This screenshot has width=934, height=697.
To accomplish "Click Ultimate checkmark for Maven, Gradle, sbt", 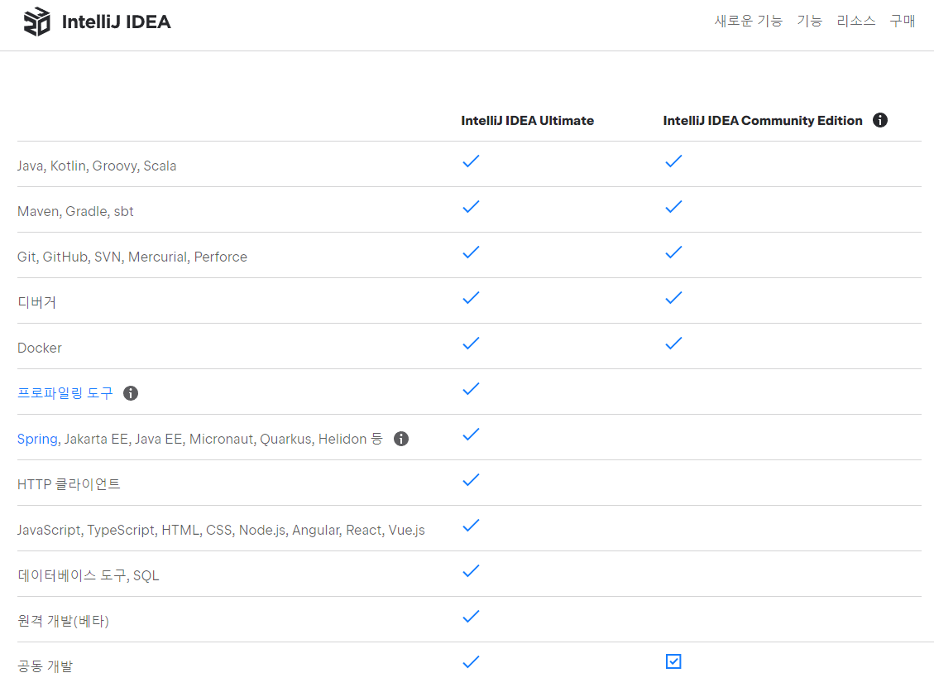I will coord(472,207).
